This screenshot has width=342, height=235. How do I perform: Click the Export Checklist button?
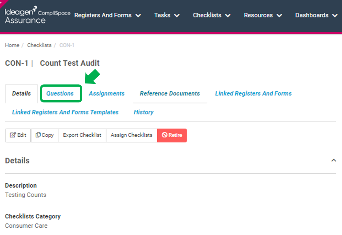click(82, 135)
